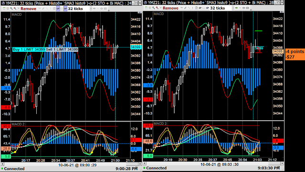Image resolution: width=305 pixels, height=172 pixels.
Task: Click green 5.0 level label in left chart
Action: pos(6,156)
